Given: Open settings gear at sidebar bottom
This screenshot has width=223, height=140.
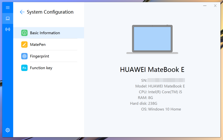Looking at the screenshot, I should tap(8, 130).
